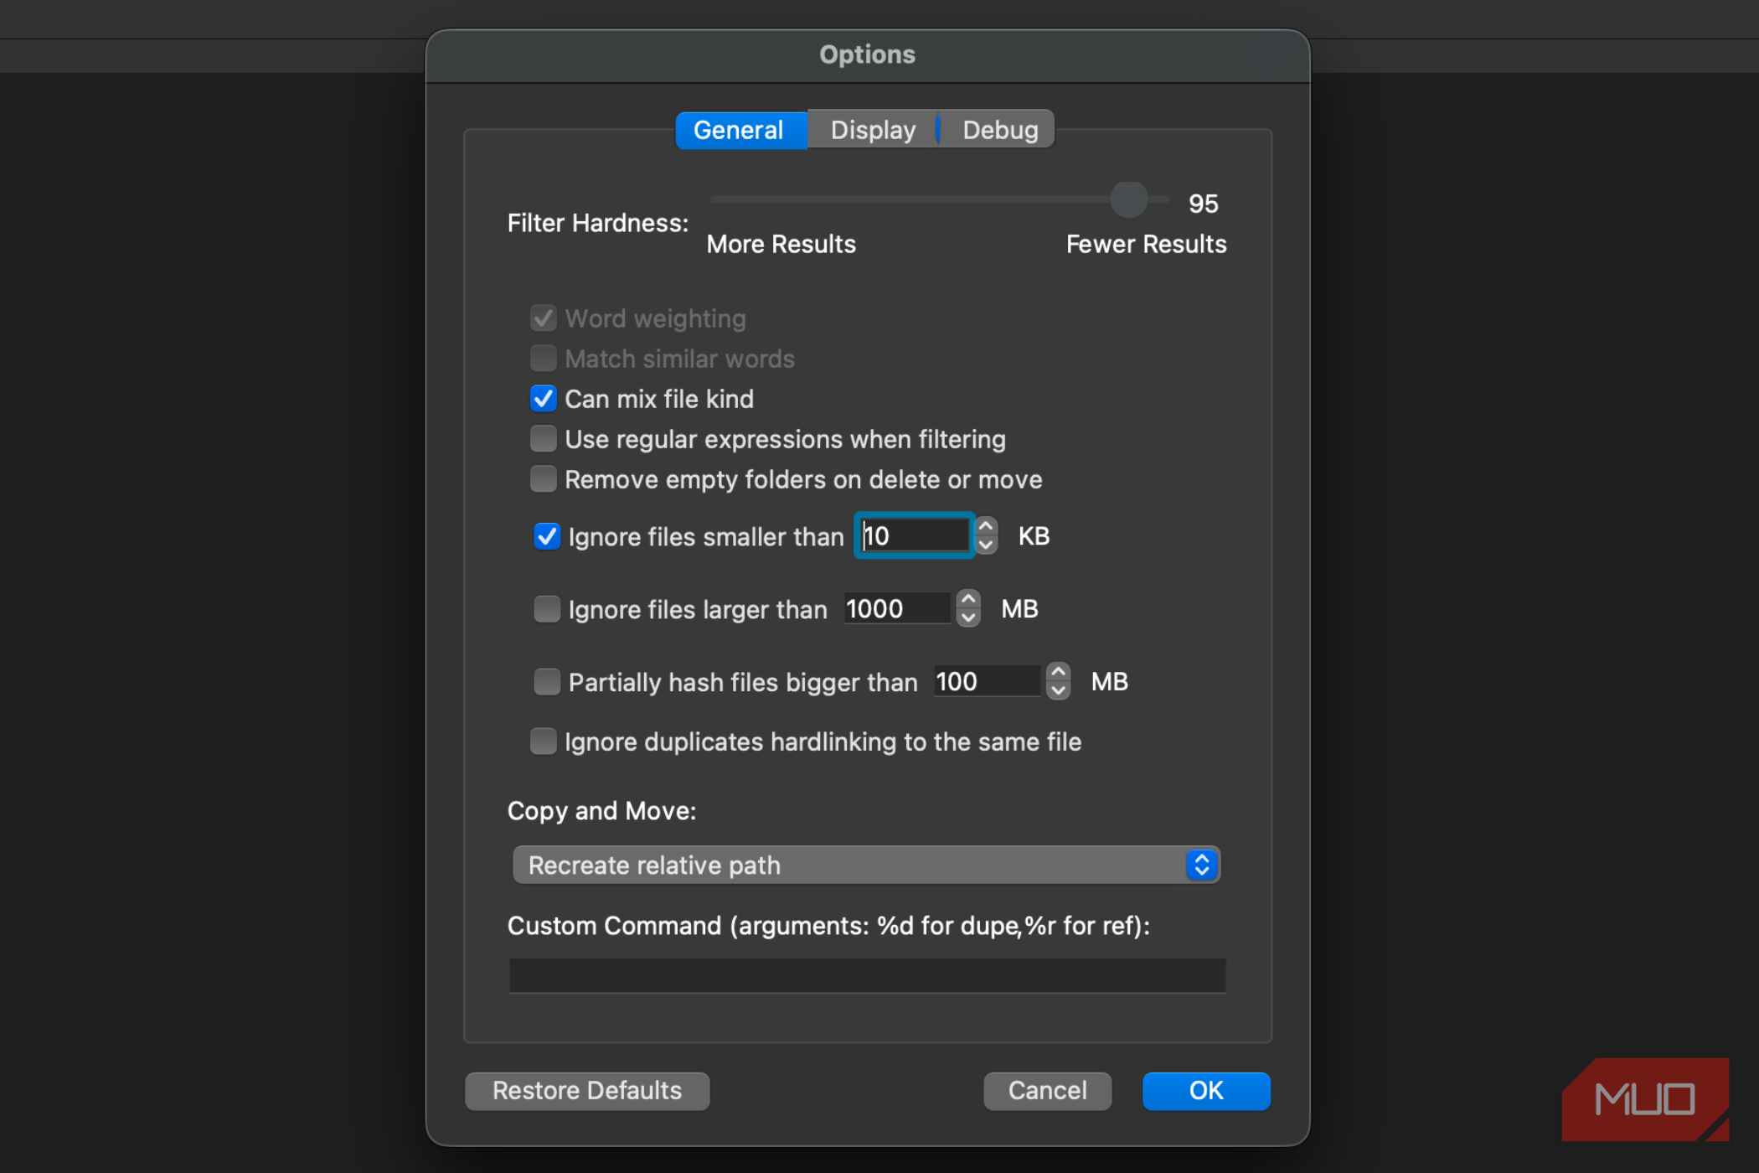Image resolution: width=1759 pixels, height=1173 pixels.
Task: Check Ignore files larger than option
Action: click(547, 609)
